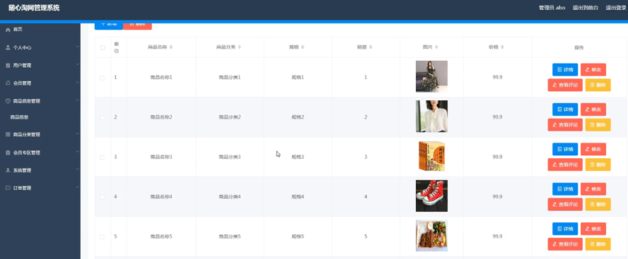Image resolution: width=628 pixels, height=259 pixels.
Task: Check the checkbox for row 1
Action: pos(102,78)
